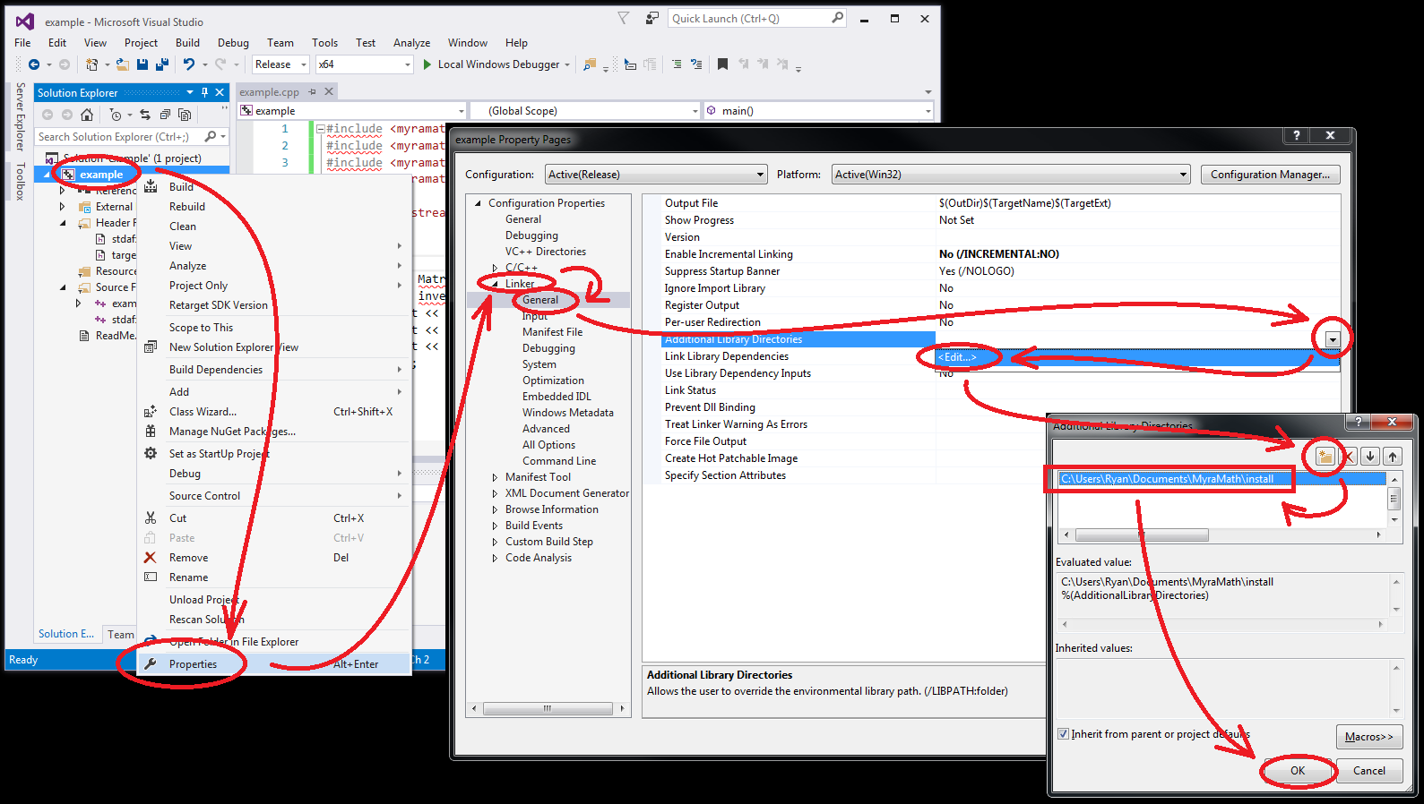The height and width of the screenshot is (804, 1424).
Task: Expand the Manifest Tool node
Action: pos(495,477)
